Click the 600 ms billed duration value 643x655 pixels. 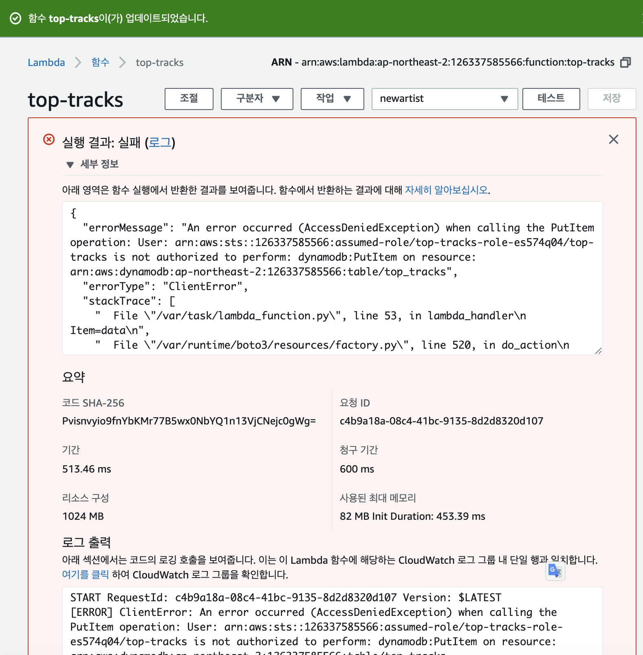[357, 469]
